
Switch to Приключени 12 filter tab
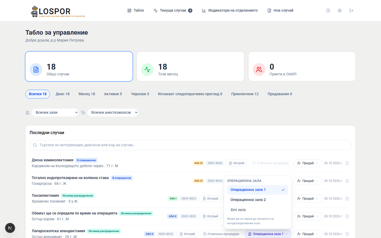(x=245, y=94)
